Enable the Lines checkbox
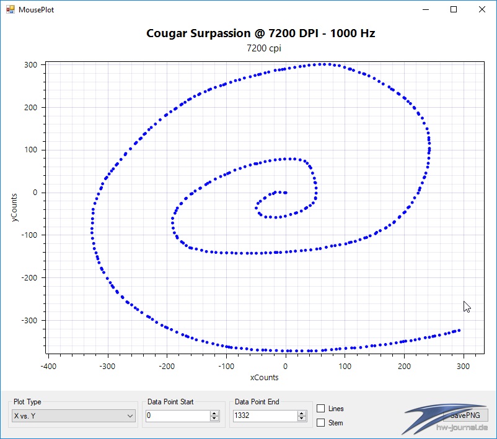 click(321, 408)
